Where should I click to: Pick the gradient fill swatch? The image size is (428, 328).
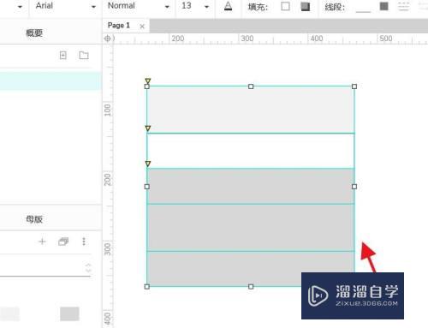(306, 7)
